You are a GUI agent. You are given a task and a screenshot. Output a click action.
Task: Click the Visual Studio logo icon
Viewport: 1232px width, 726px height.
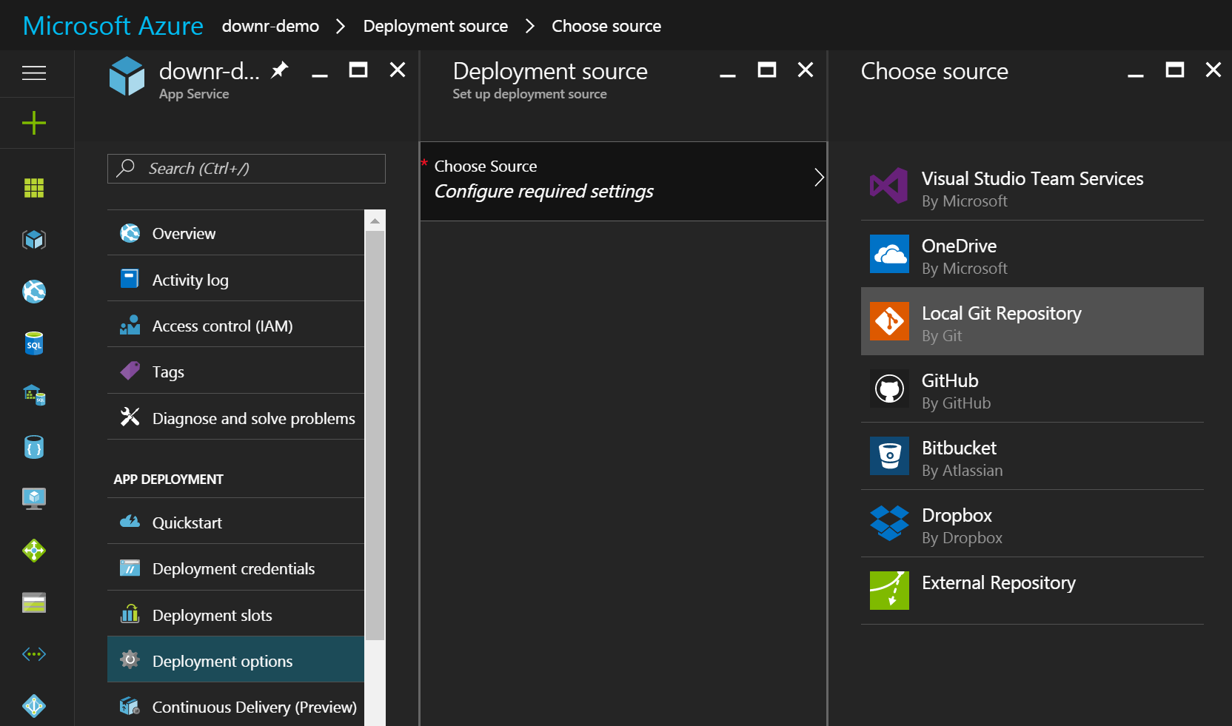(x=889, y=186)
